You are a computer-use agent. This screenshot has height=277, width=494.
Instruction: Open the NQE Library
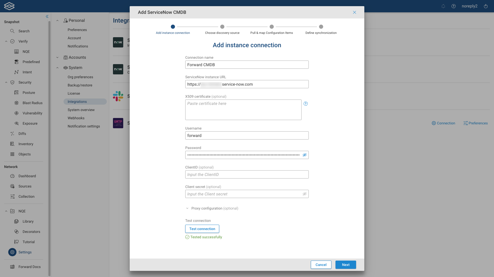(x=28, y=221)
